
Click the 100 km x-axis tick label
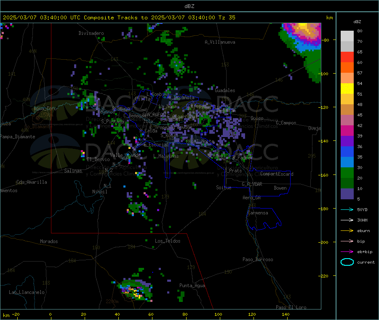coord(218,314)
